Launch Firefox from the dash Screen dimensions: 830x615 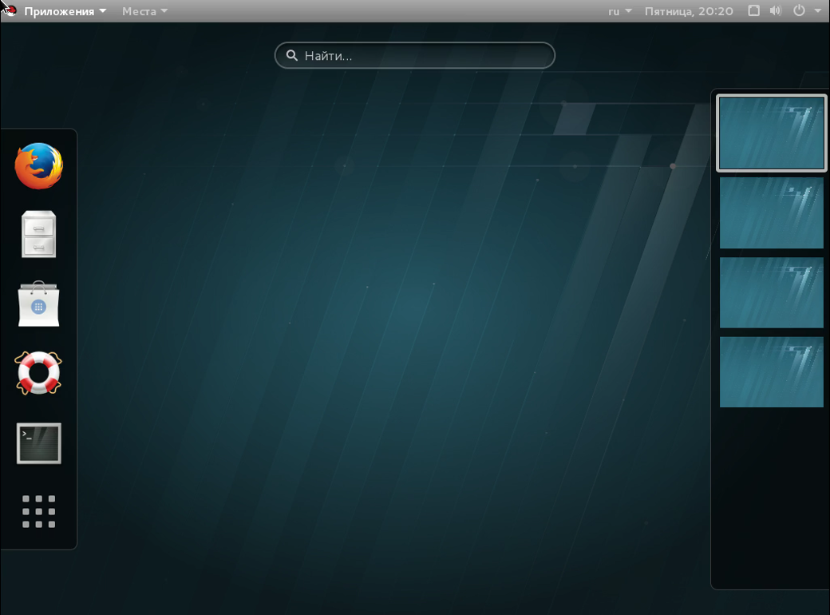tap(38, 166)
